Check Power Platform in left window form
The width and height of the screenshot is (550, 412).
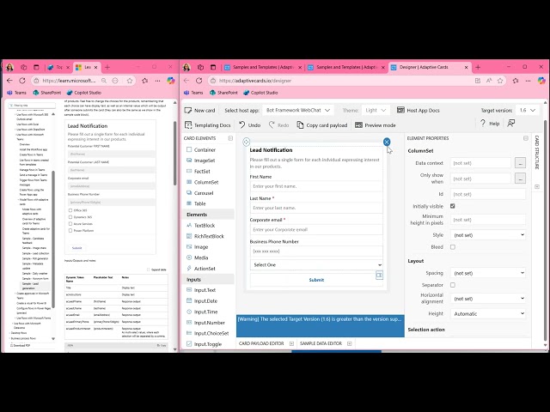pyautogui.click(x=70, y=231)
